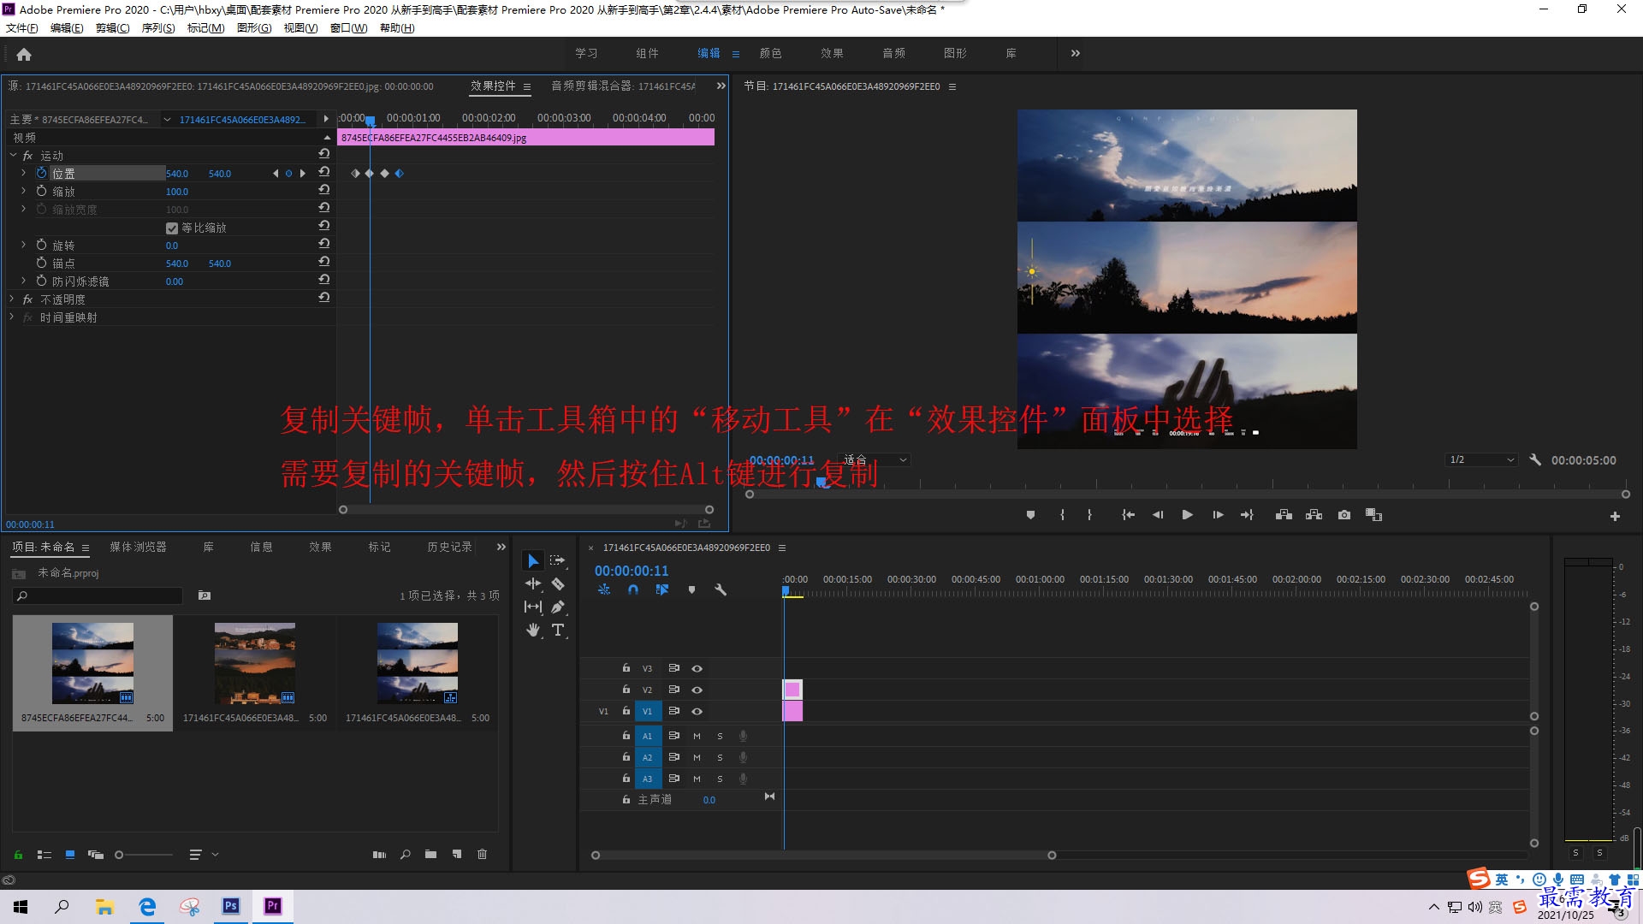Open the 文件 menu
The width and height of the screenshot is (1643, 924).
point(21,28)
